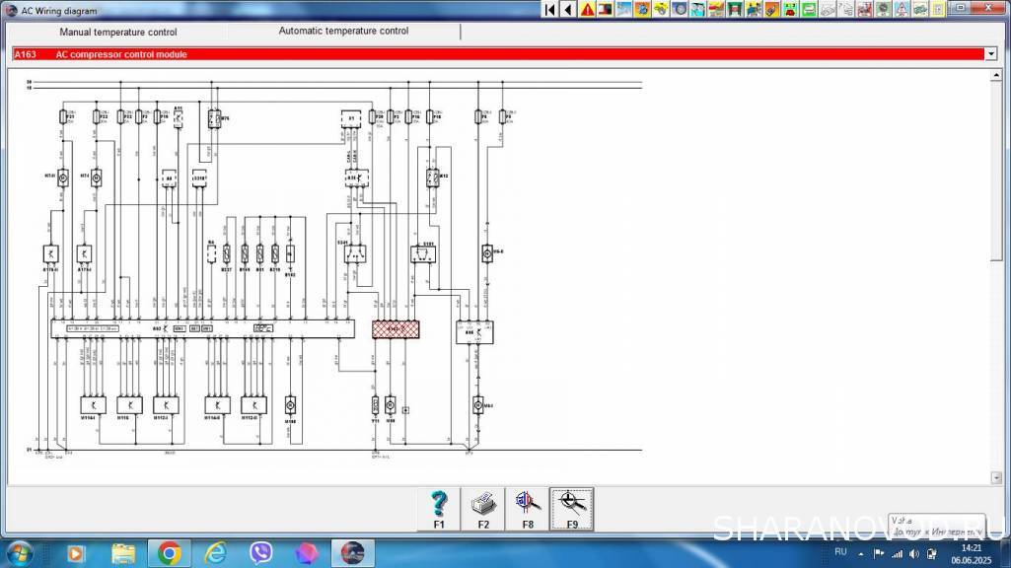Image resolution: width=1011 pixels, height=568 pixels.
Task: Click the red warning triangle toolbar icon
Action: pyautogui.click(x=587, y=10)
